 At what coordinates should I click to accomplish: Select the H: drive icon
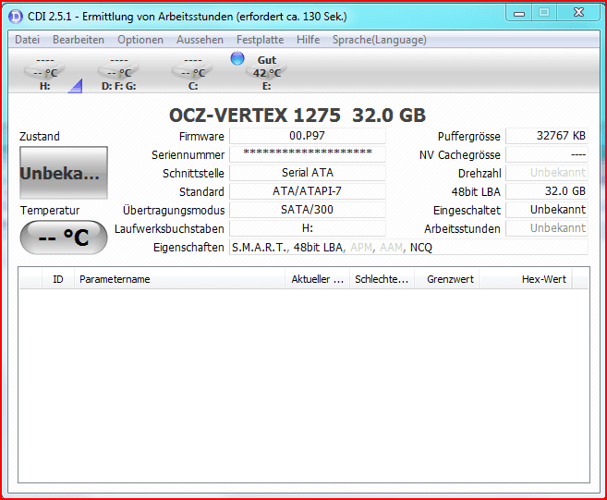(x=45, y=72)
